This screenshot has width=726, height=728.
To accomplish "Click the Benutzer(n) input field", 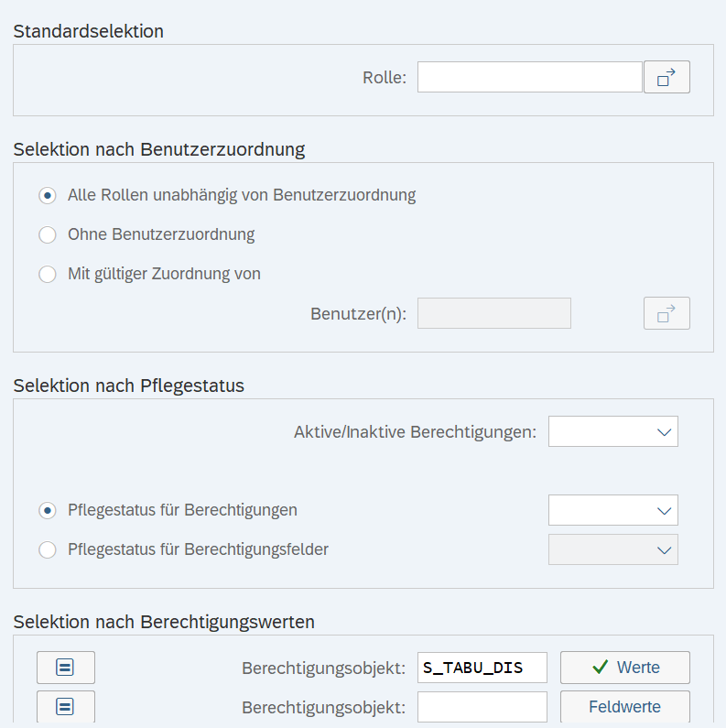I will [x=493, y=313].
